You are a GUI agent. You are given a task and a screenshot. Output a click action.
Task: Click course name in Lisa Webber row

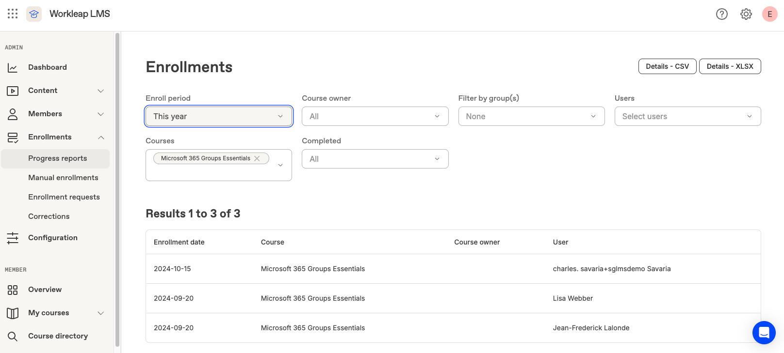(x=313, y=298)
